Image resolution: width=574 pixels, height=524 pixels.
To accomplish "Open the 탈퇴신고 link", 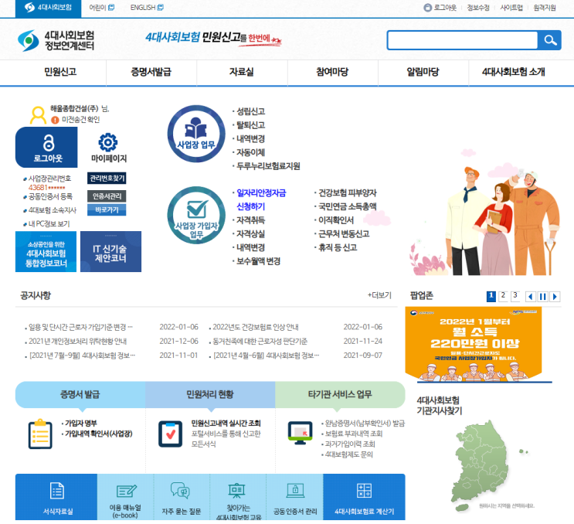I will coord(251,125).
